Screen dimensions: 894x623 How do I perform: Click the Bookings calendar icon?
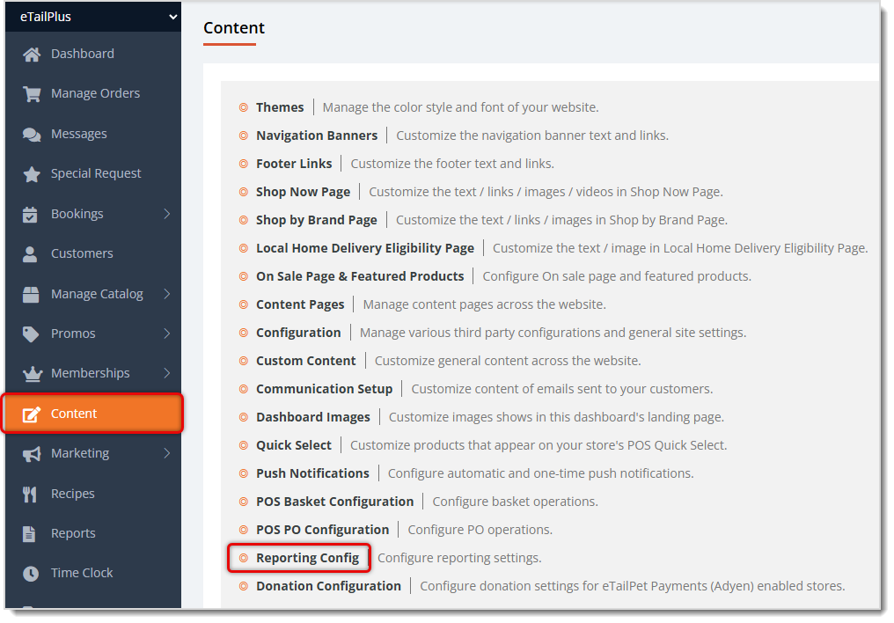click(30, 215)
